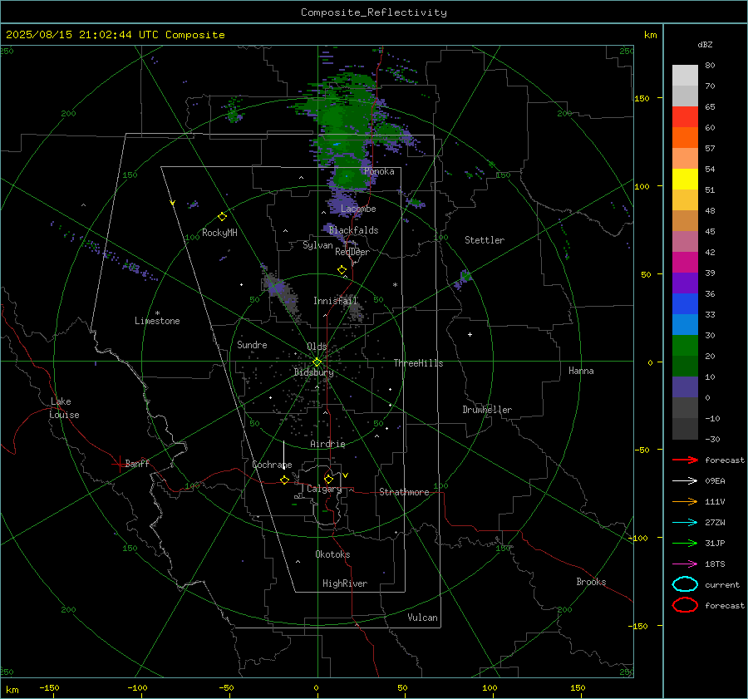Click the Hanna city label
Image resolution: width=748 pixels, height=699 pixels.
pyautogui.click(x=581, y=371)
